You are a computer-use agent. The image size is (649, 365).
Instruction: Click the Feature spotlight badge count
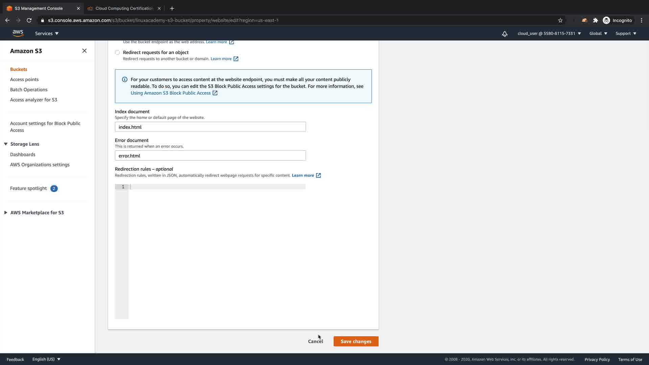(x=54, y=189)
